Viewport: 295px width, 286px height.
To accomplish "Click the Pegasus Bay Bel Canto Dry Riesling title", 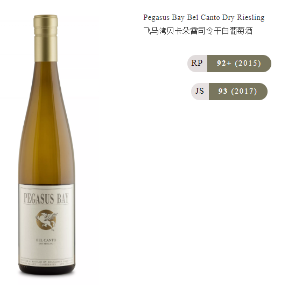I will click(x=203, y=18).
